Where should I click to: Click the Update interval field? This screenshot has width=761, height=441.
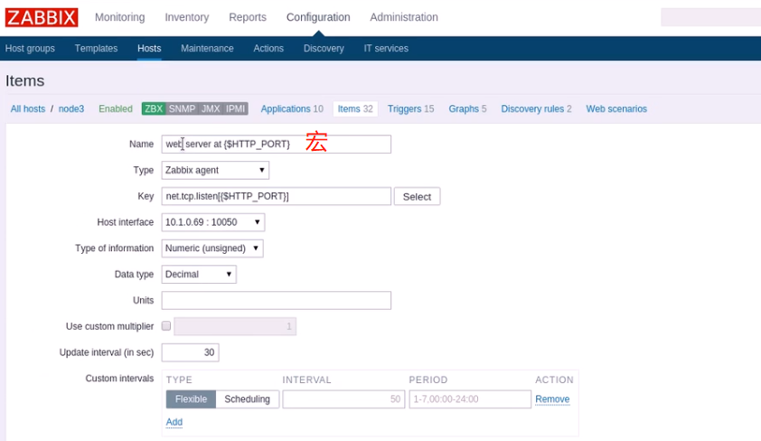click(190, 352)
